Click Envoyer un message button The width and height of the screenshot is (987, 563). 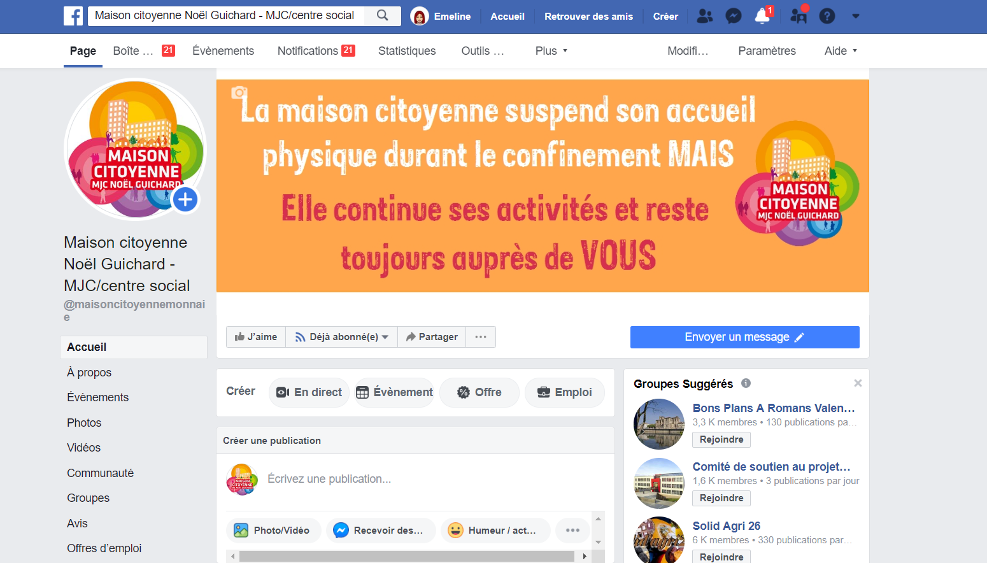coord(744,337)
